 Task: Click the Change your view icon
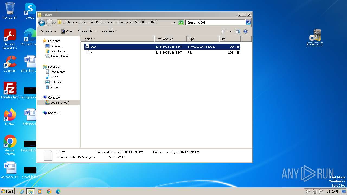point(224,31)
